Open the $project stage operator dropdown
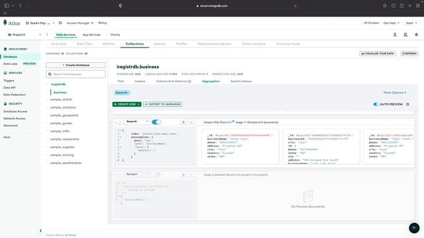The width and height of the screenshot is (424, 238). pyautogui.click(x=137, y=175)
